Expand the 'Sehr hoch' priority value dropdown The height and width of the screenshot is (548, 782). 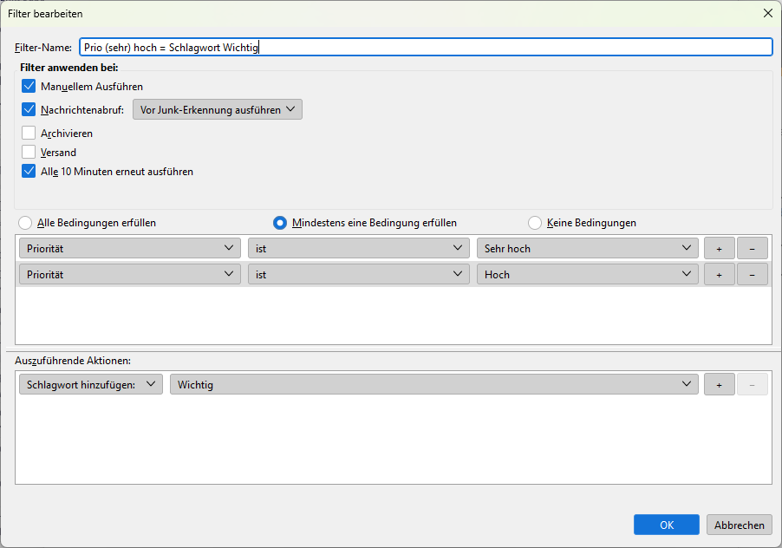[x=587, y=248]
